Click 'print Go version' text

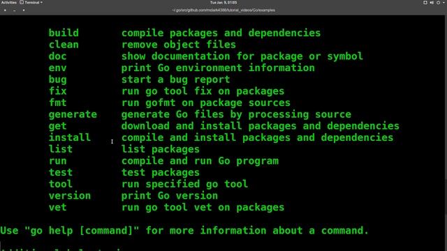click(170, 196)
